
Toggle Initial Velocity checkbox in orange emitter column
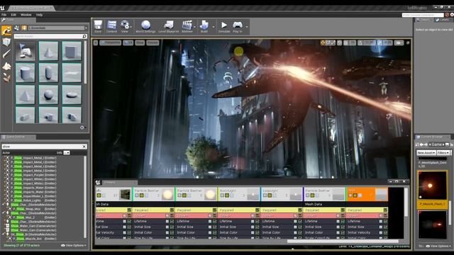coord(385,232)
